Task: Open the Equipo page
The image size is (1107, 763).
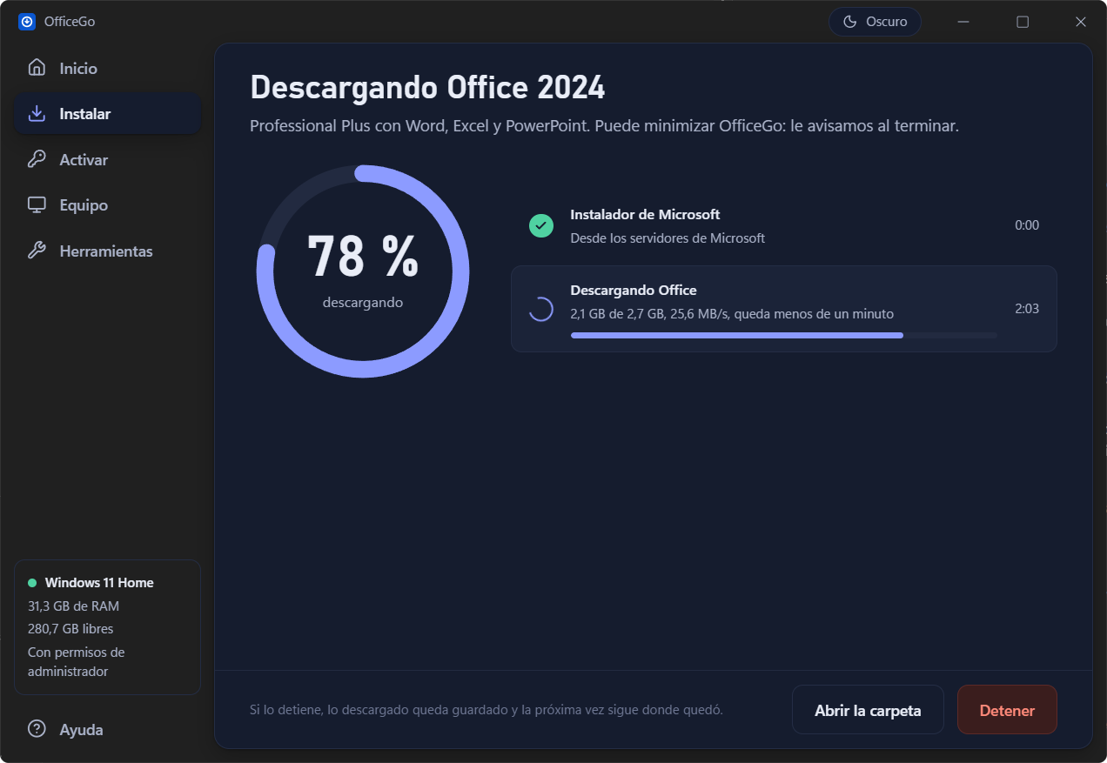Action: pos(107,205)
